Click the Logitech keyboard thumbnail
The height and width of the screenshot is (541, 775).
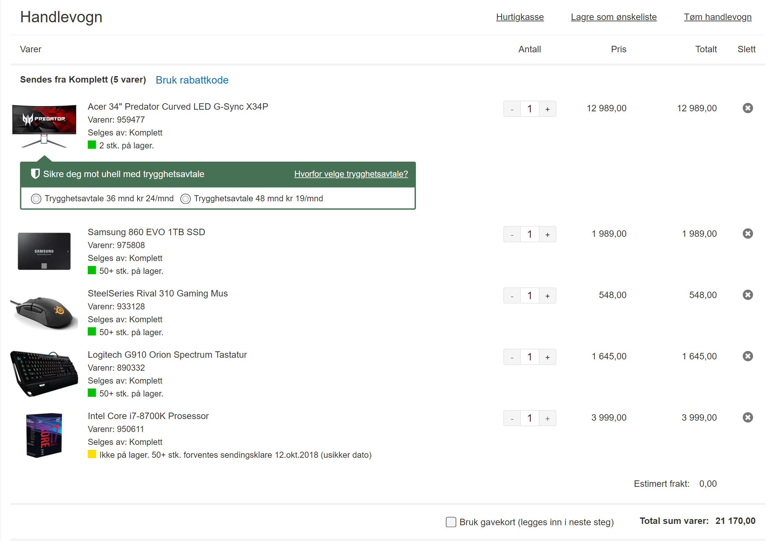coord(44,374)
